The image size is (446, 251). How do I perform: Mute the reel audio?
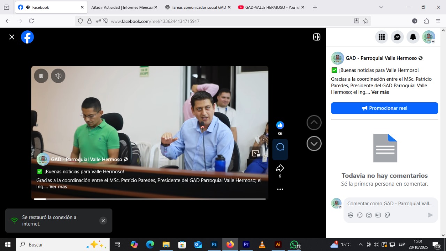[x=58, y=76]
